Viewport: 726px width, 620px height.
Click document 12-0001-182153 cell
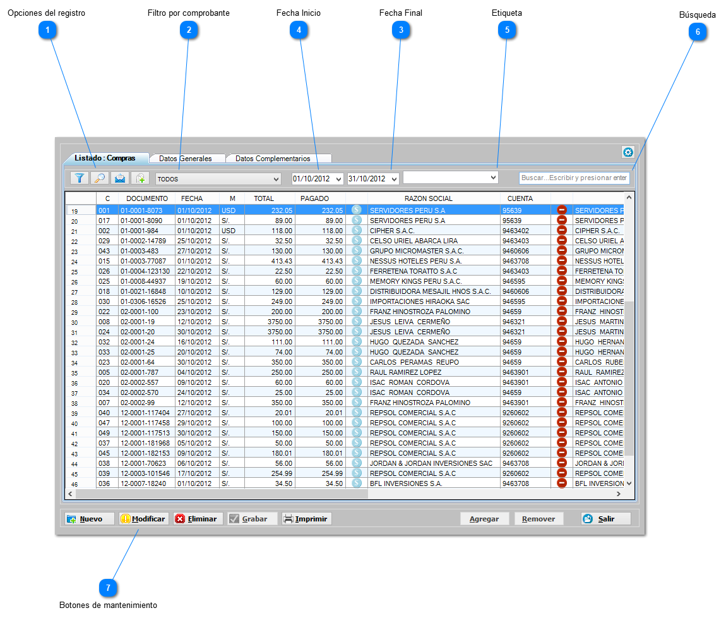tap(145, 453)
